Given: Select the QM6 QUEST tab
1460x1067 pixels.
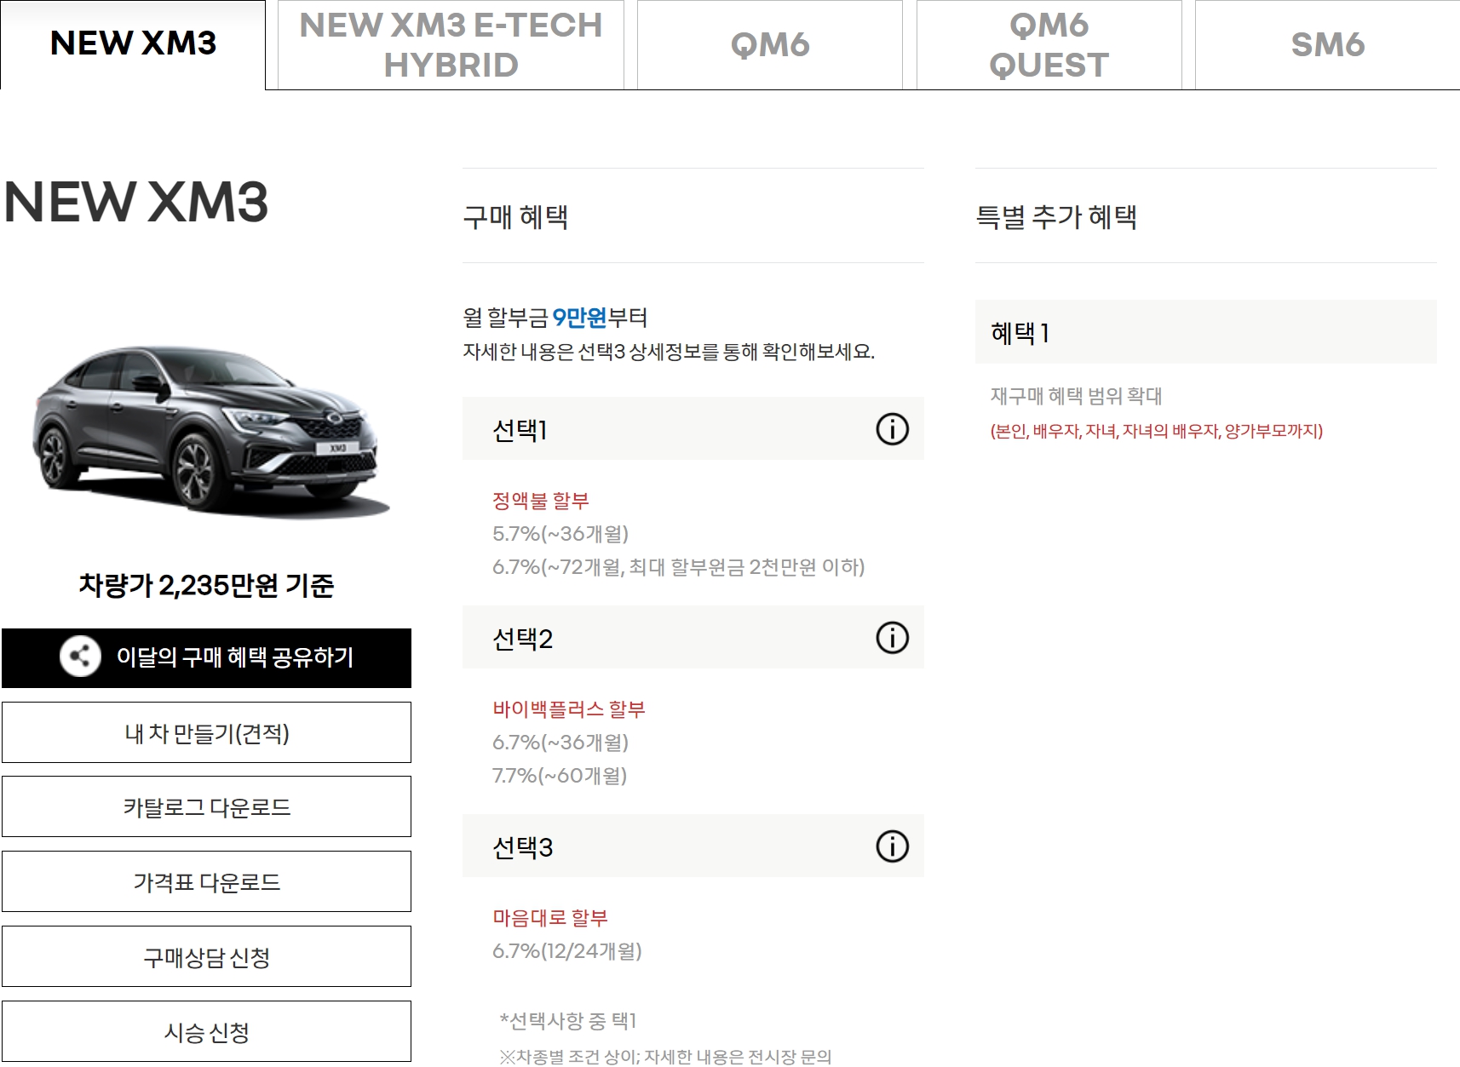Looking at the screenshot, I should [x=1049, y=44].
